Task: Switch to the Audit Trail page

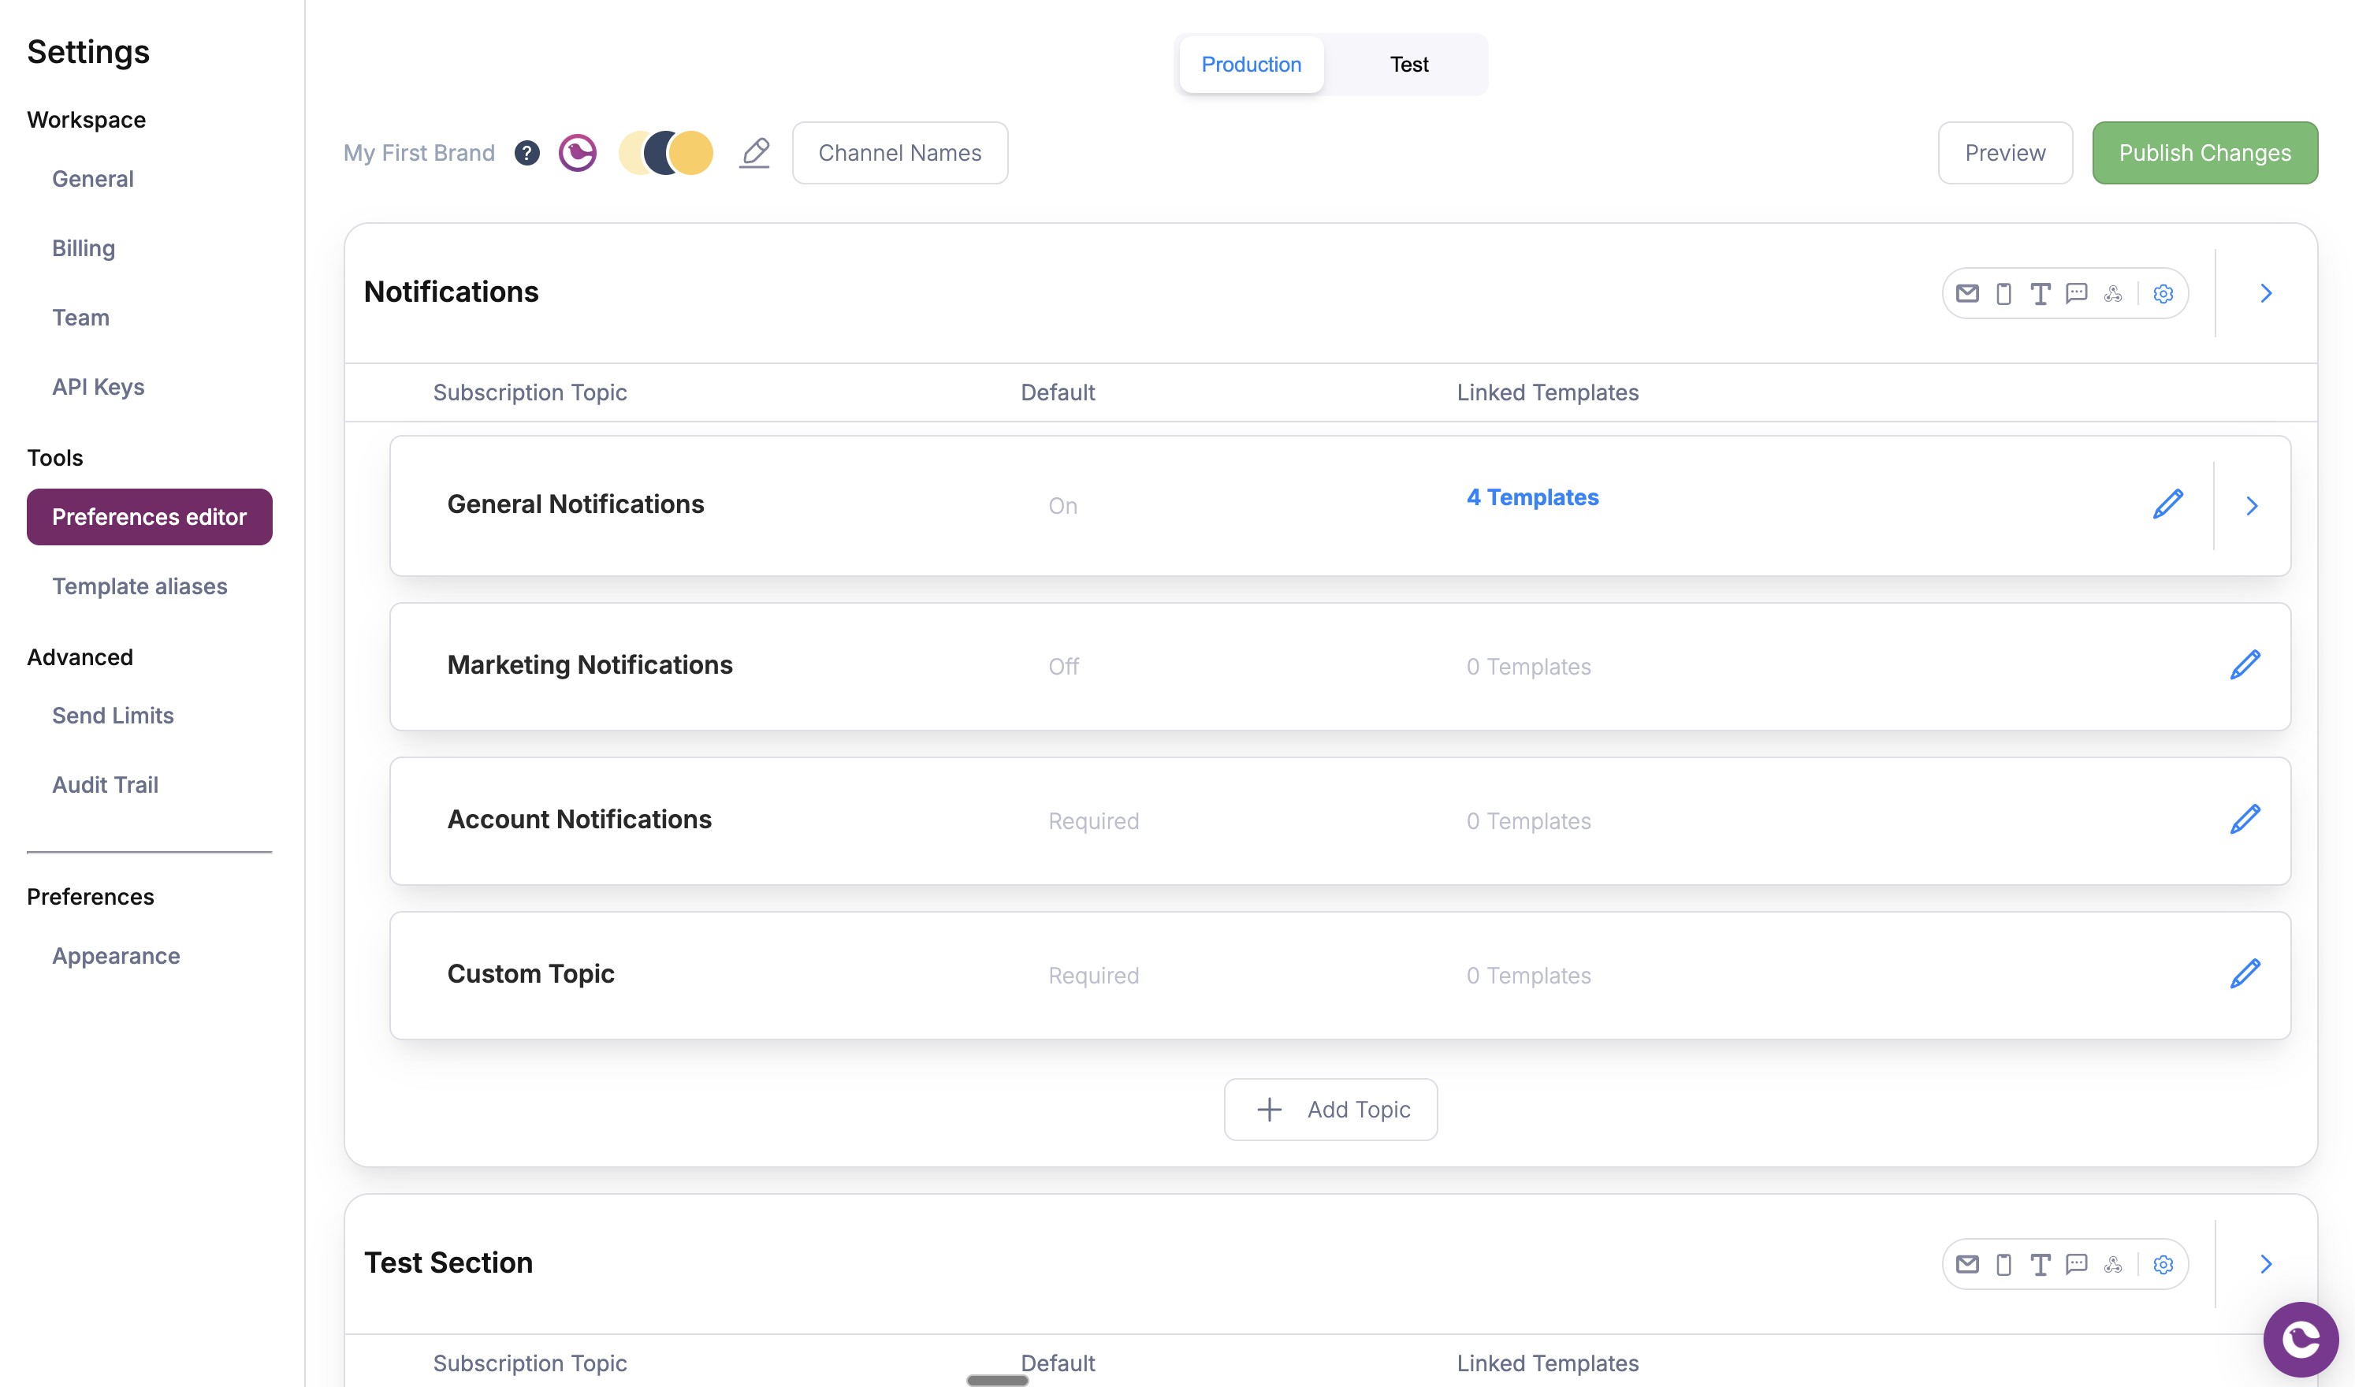Action: tap(105, 784)
